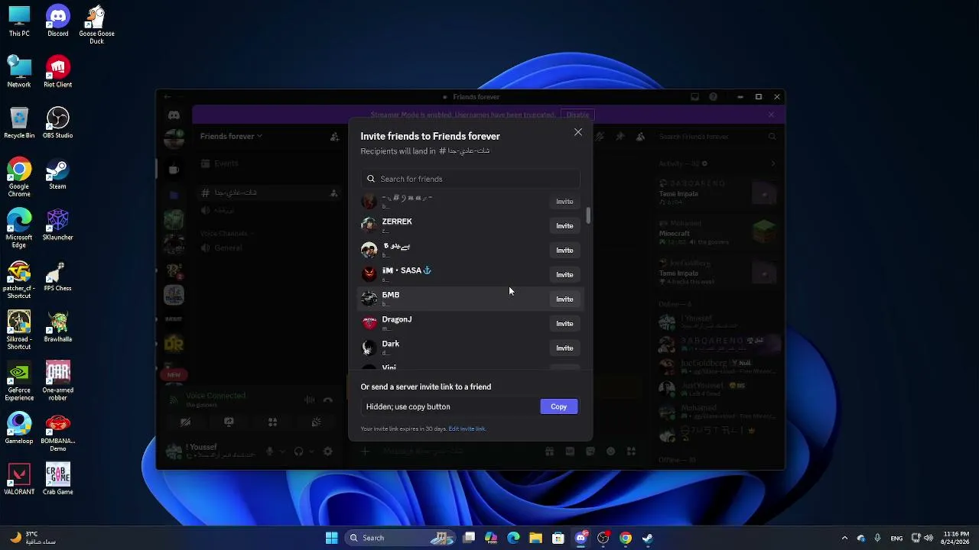Image resolution: width=979 pixels, height=550 pixels.
Task: Open Steam from the taskbar
Action: coord(648,538)
